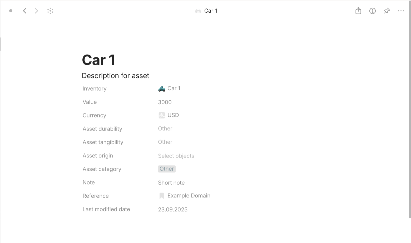Open the Example Domain reference link

click(x=189, y=196)
